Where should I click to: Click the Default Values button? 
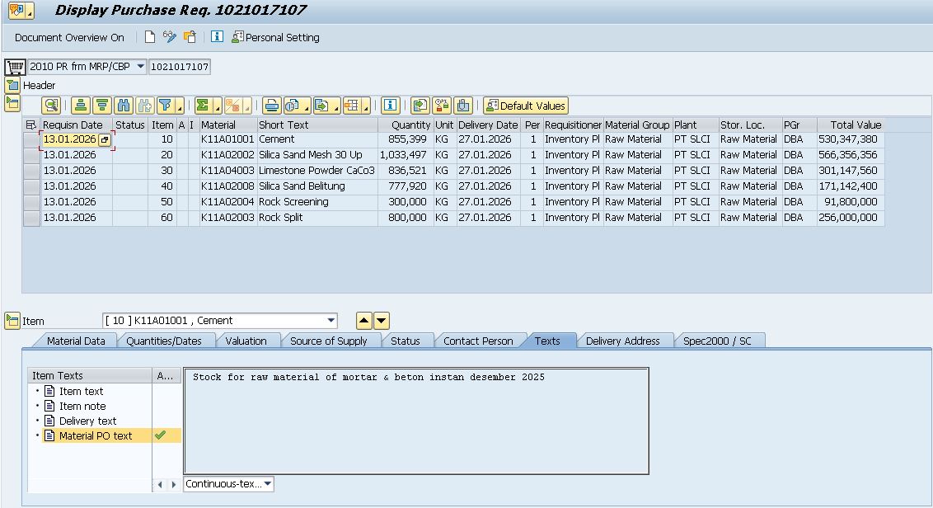point(526,106)
